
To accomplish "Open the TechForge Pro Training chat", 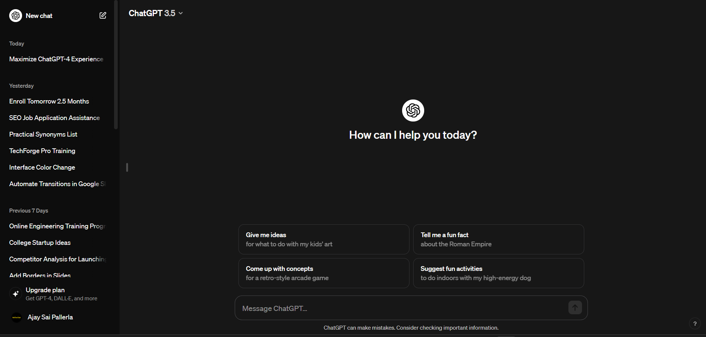I will pyautogui.click(x=42, y=151).
